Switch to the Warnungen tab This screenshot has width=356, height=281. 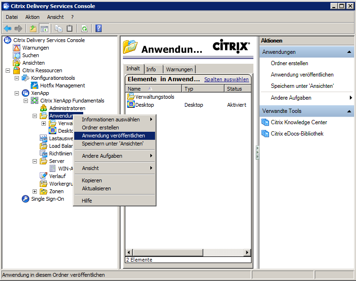click(179, 69)
